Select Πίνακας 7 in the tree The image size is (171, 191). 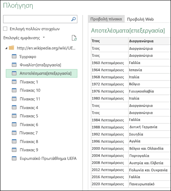click(x=29, y=133)
